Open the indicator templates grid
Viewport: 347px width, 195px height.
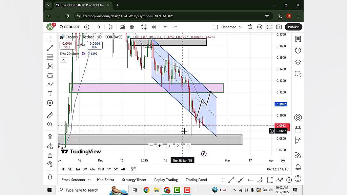(x=132, y=27)
